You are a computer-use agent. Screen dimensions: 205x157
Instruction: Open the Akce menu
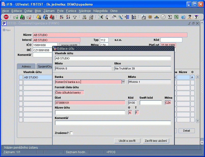(6, 11)
